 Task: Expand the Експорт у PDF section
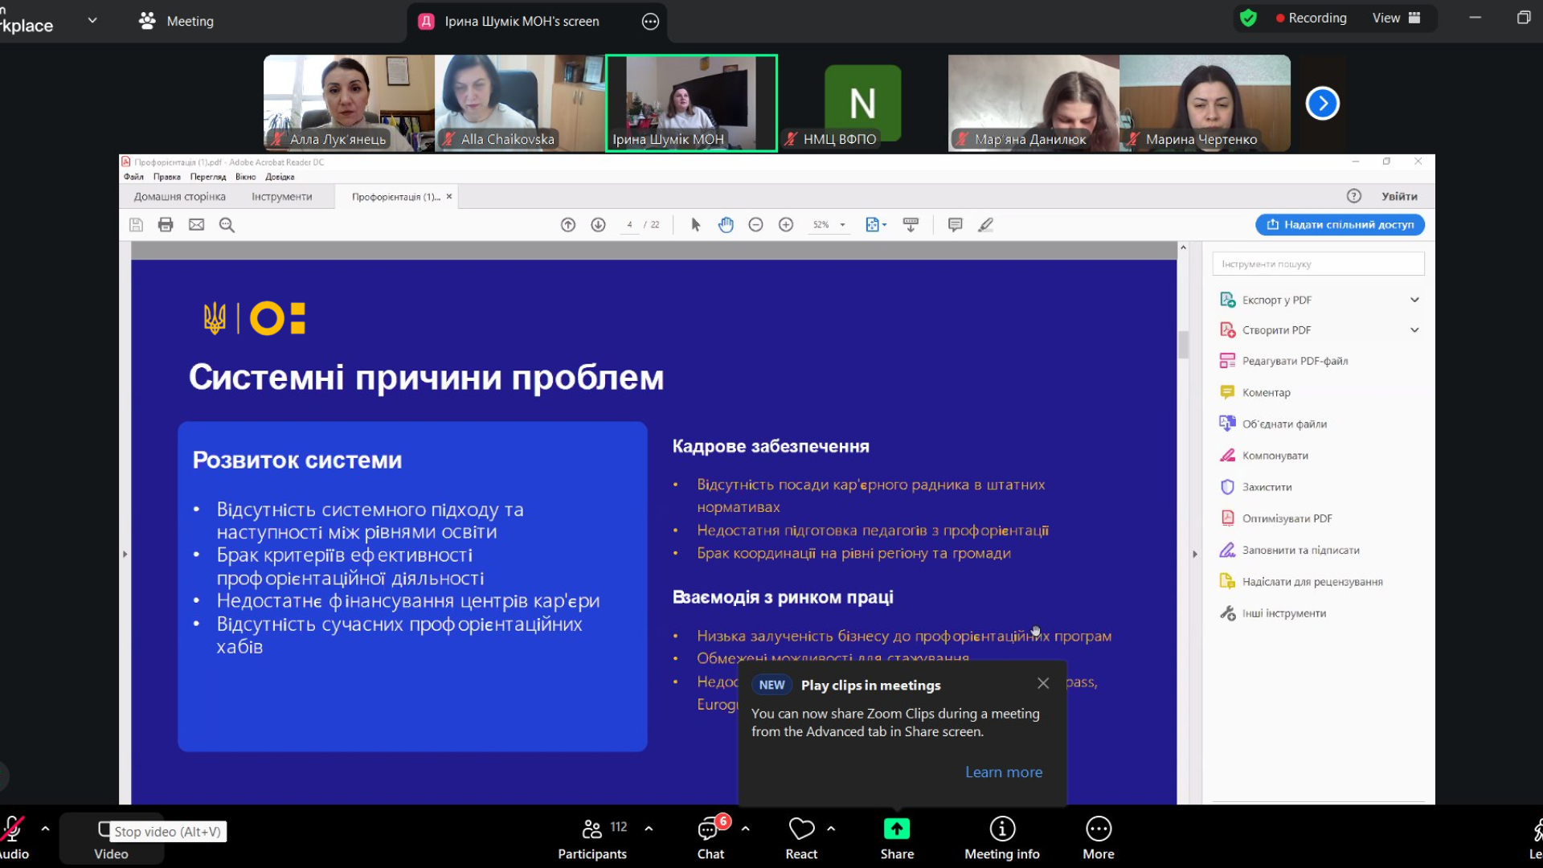click(x=1414, y=300)
